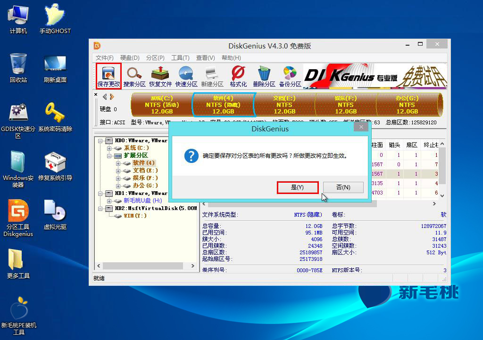Open the 更多工具 folder icon

pyautogui.click(x=18, y=264)
